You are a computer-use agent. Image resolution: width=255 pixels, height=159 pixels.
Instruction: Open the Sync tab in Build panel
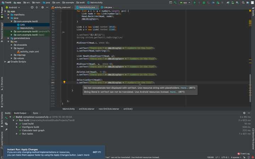35,113
